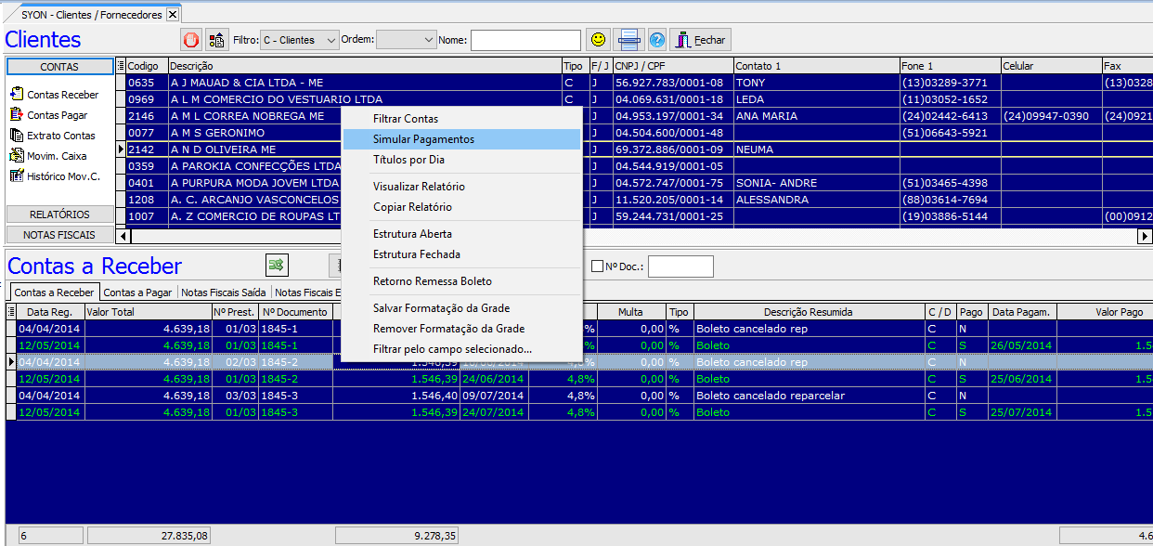Open Extrato Contas in the sidebar

pos(60,136)
